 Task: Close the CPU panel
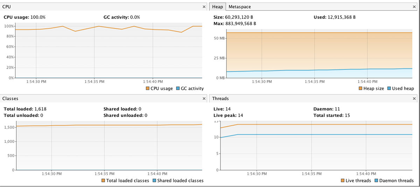tap(204, 7)
